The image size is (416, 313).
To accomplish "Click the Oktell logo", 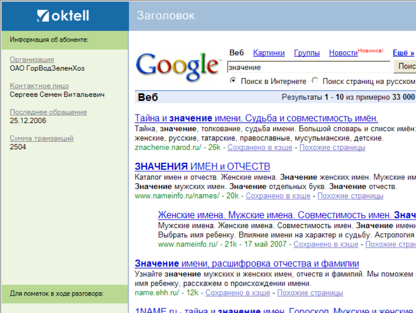I will pyautogui.click(x=63, y=16).
